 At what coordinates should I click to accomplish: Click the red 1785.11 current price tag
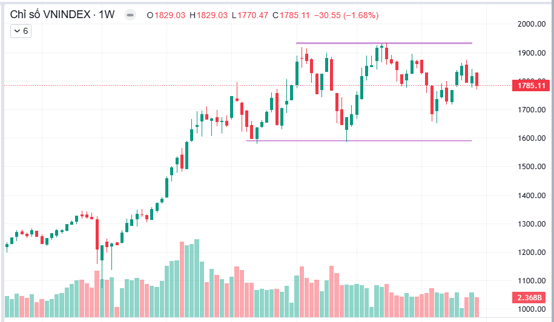coord(531,85)
